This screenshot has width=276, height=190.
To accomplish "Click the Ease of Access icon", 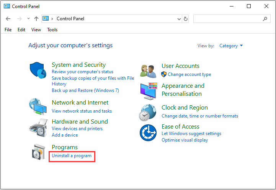I will tap(149, 133).
